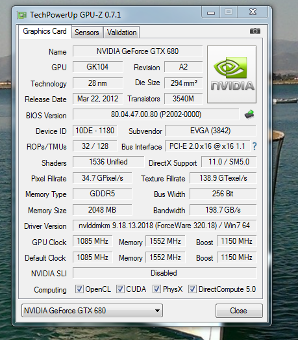
Task: Toggle the CUDA checkbox
Action: click(120, 289)
